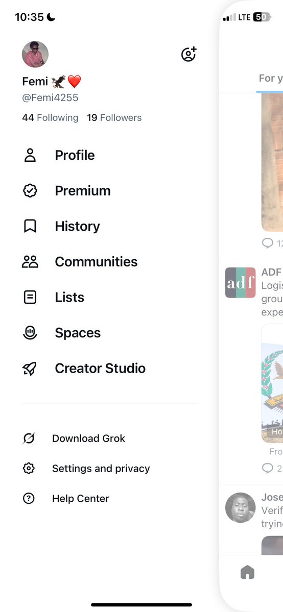The image size is (283, 612).
Task: Open the Lists menu item
Action: tap(69, 297)
